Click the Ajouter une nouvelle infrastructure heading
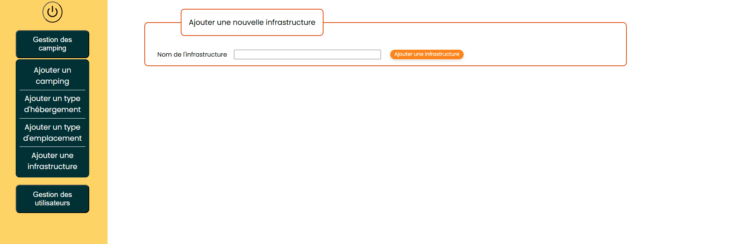Screen dimensions: 729x244 [252, 22]
